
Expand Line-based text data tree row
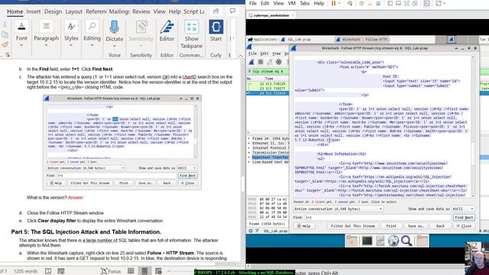249,162
